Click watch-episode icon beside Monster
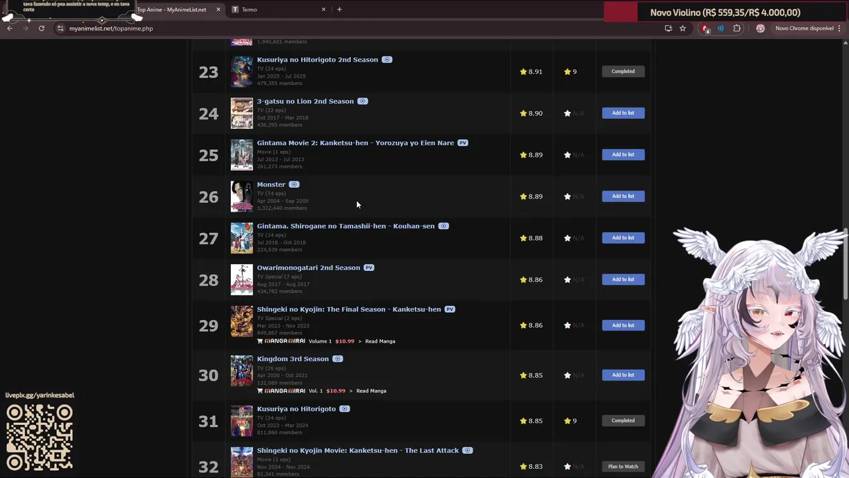The image size is (849, 478). (294, 185)
